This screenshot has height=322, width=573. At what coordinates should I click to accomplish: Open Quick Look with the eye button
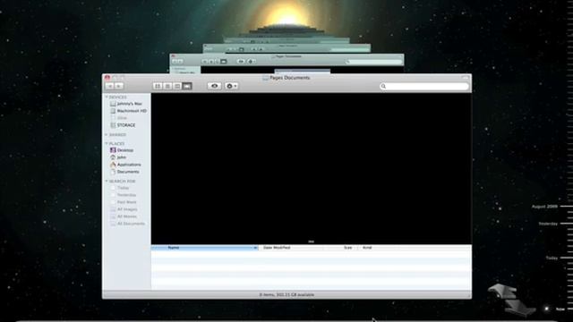(215, 86)
